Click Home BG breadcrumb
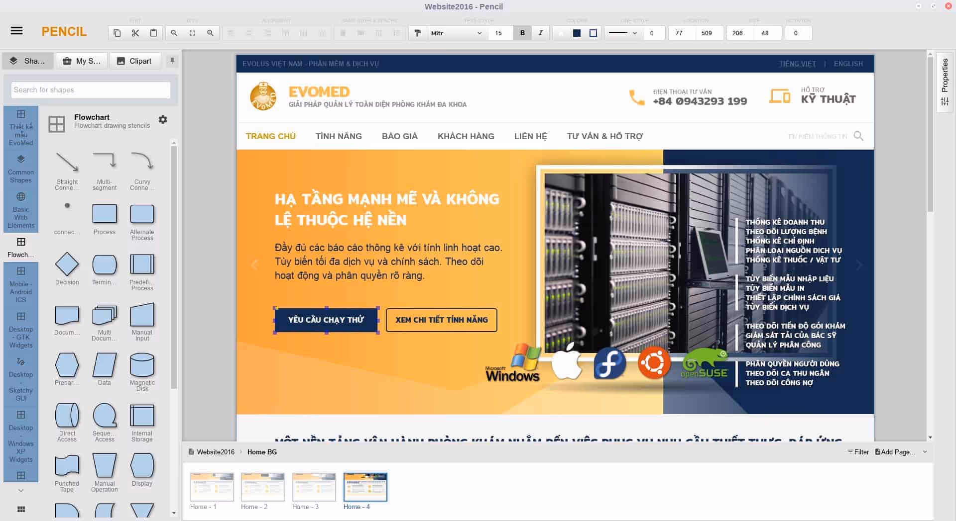 (262, 452)
